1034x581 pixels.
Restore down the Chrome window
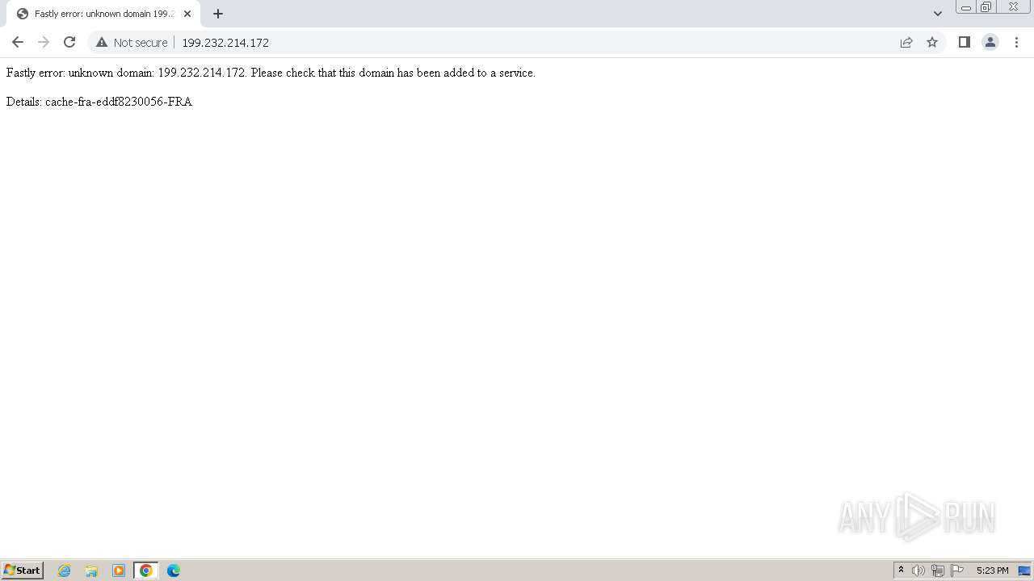tap(986, 7)
